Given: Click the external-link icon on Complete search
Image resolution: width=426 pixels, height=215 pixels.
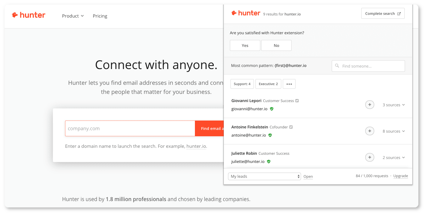Looking at the screenshot, I should pyautogui.click(x=399, y=14).
